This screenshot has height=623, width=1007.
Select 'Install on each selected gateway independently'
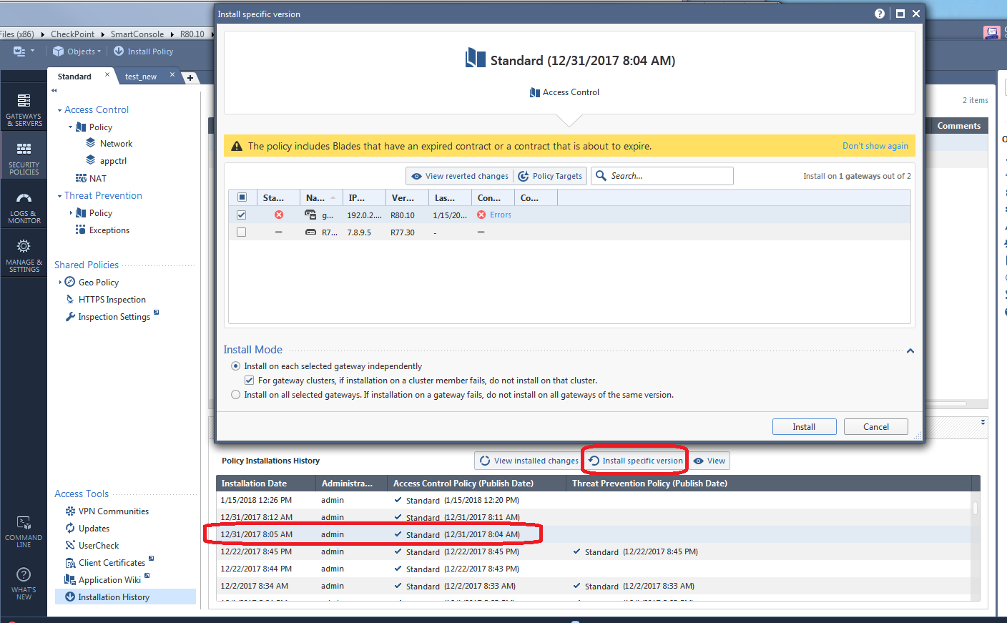point(235,366)
